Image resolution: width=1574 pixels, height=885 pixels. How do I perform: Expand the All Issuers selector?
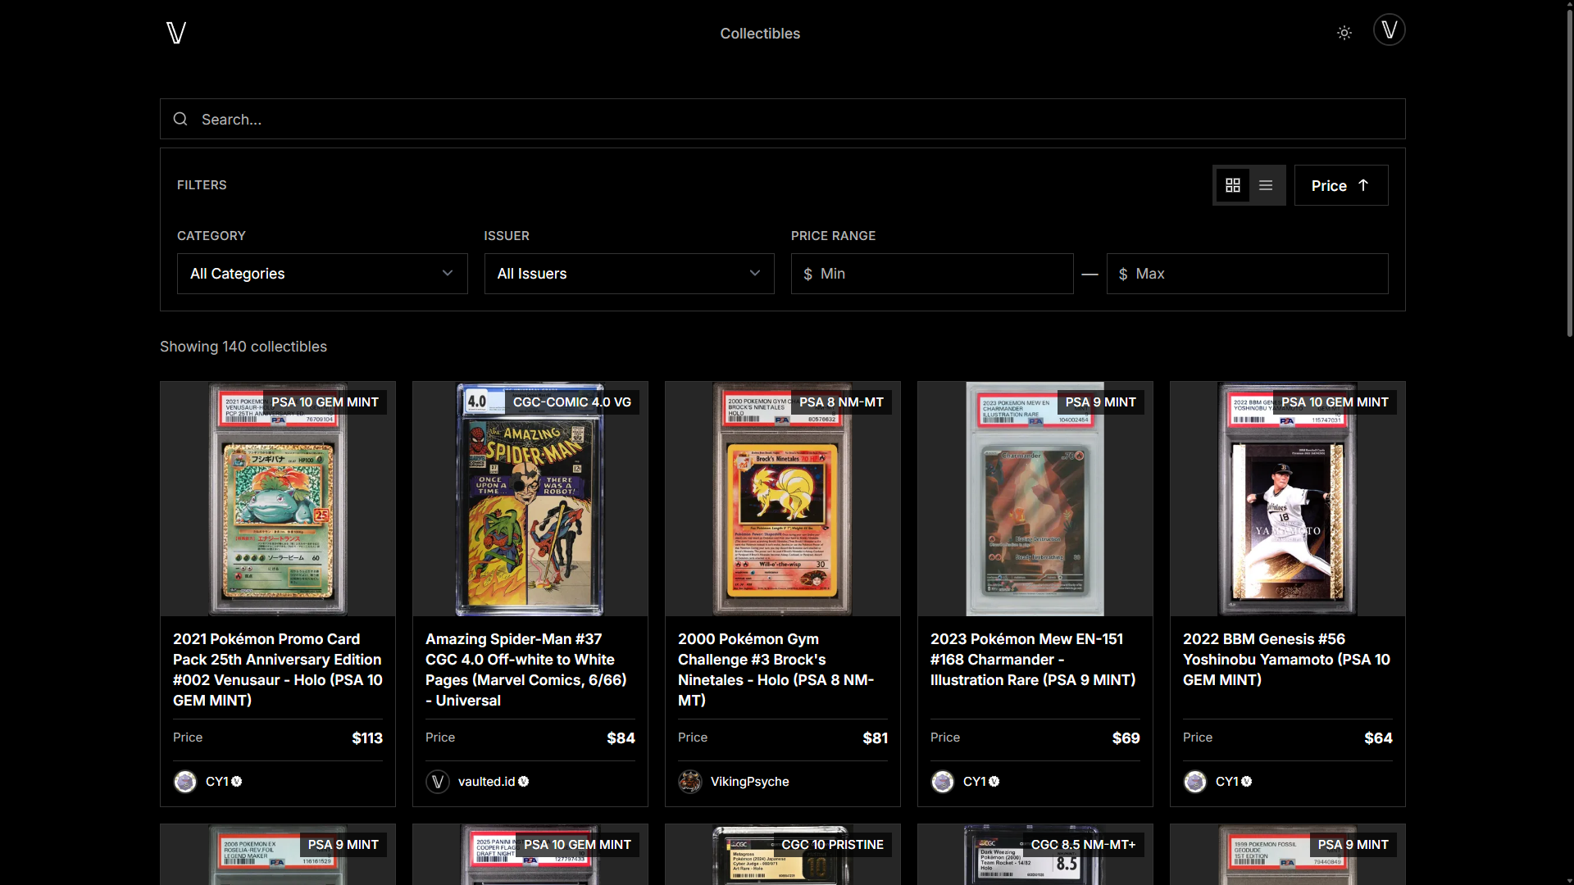tap(629, 274)
